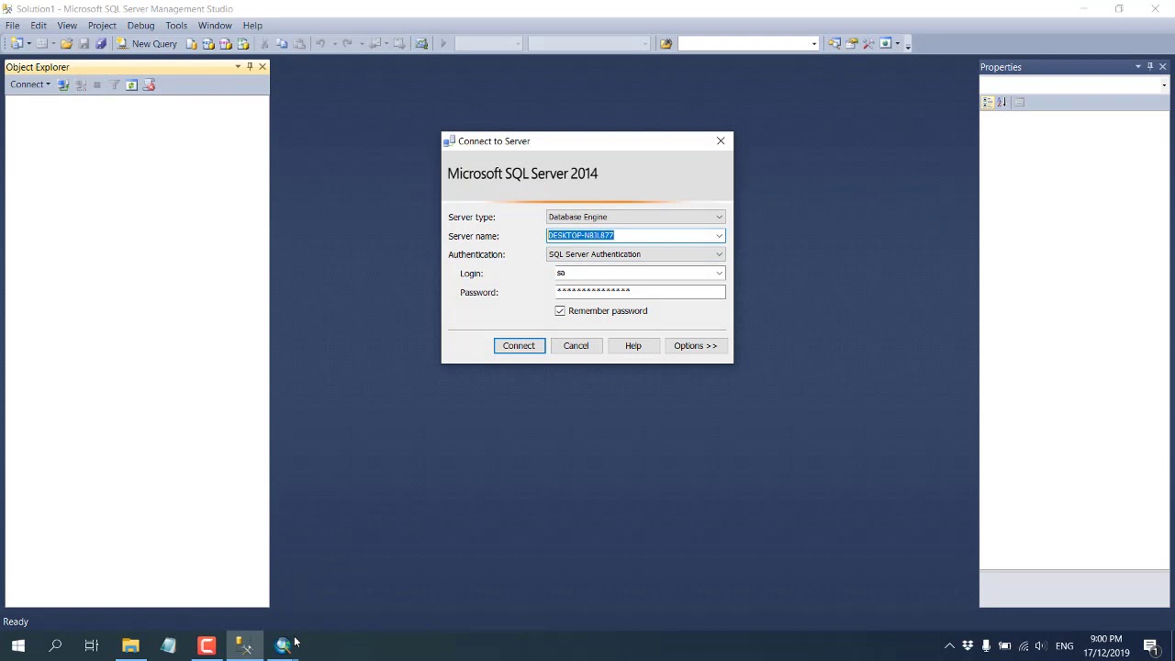Viewport: 1175px width, 661px height.
Task: Click the Password input field
Action: click(x=640, y=292)
